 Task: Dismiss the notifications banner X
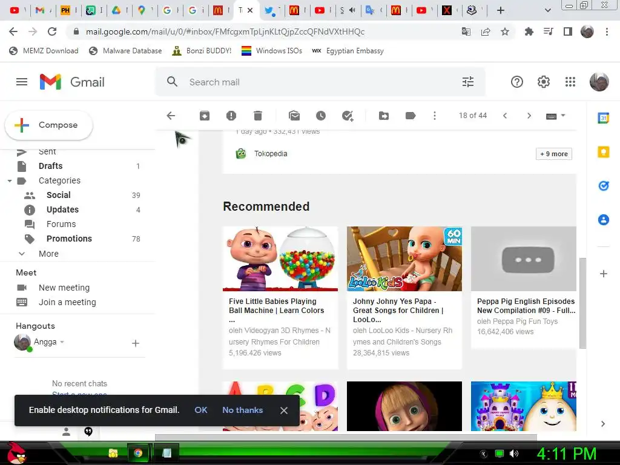point(284,411)
